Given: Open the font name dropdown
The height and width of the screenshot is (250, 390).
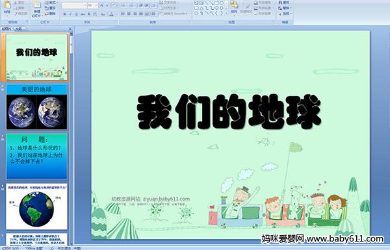Looking at the screenshot, I should (x=85, y=5).
